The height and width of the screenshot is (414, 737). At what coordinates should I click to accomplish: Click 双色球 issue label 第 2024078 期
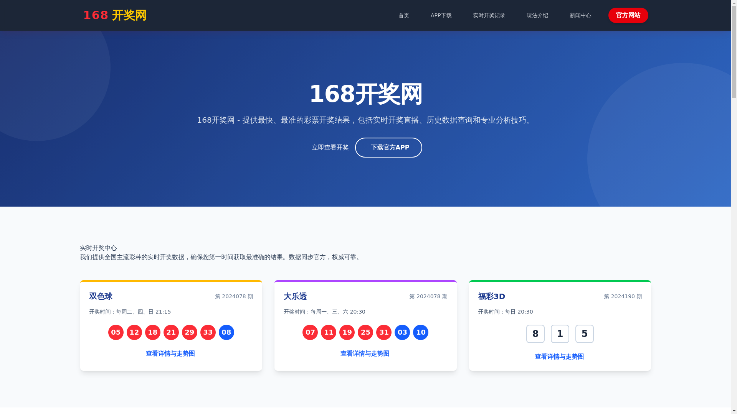(x=234, y=296)
